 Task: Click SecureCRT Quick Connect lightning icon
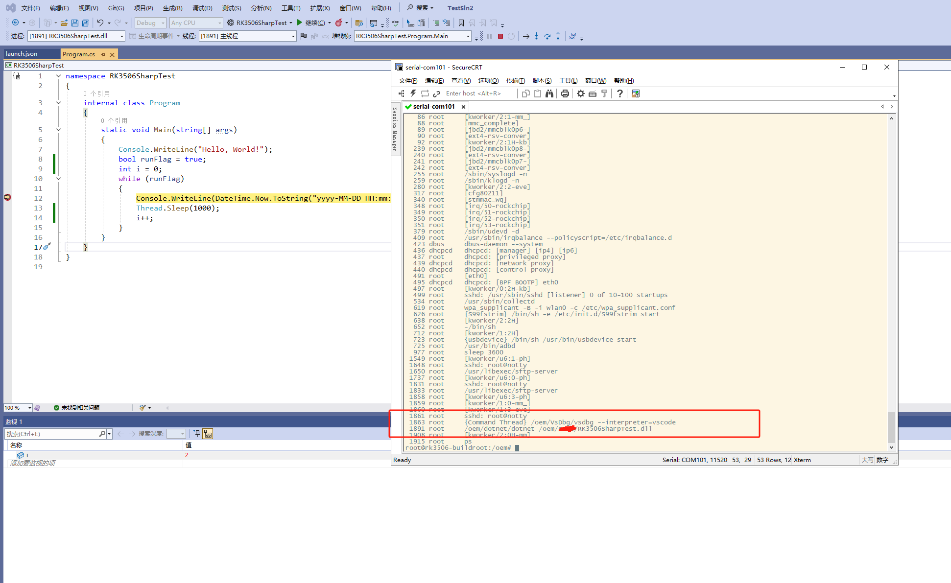pos(413,93)
